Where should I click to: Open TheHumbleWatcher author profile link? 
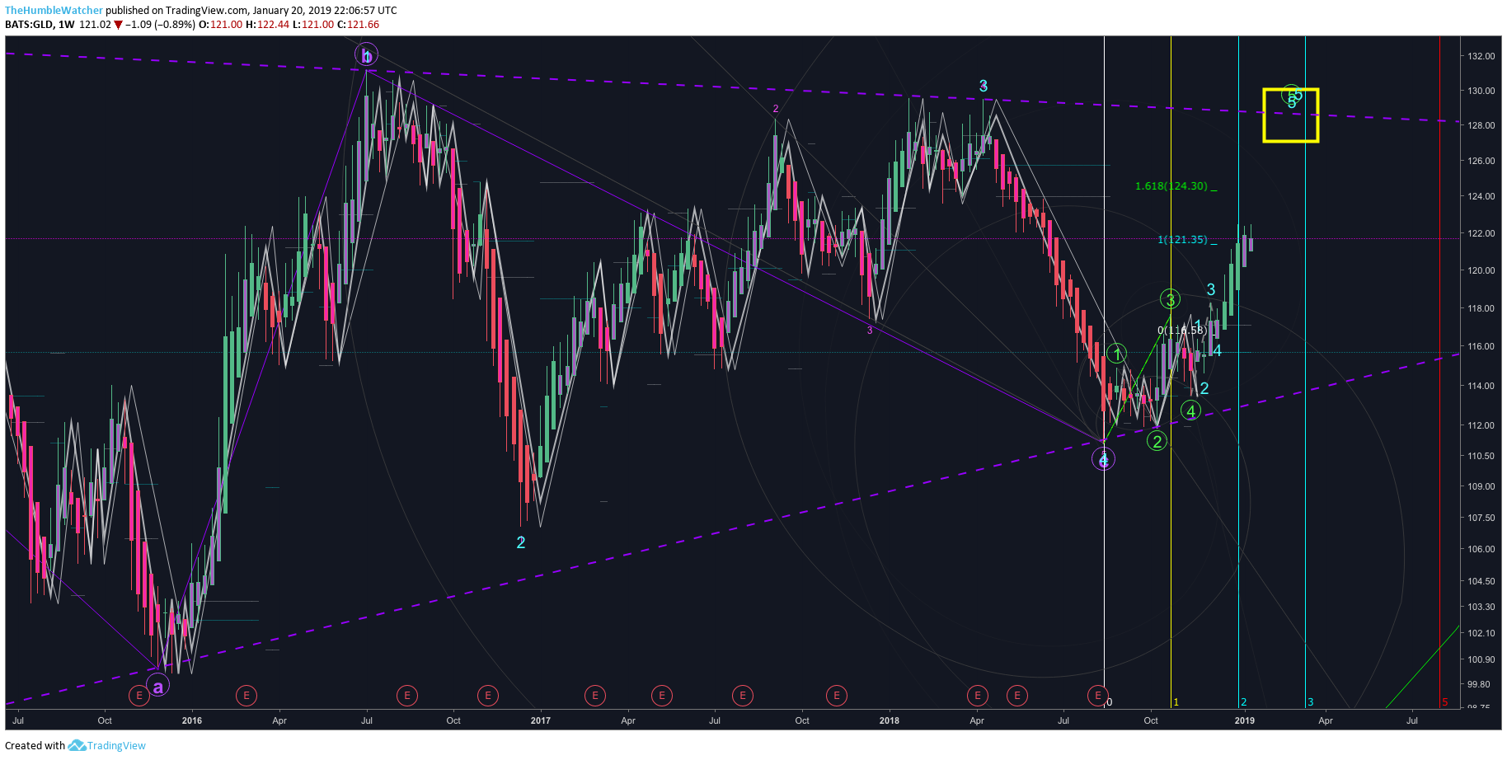click(x=54, y=11)
